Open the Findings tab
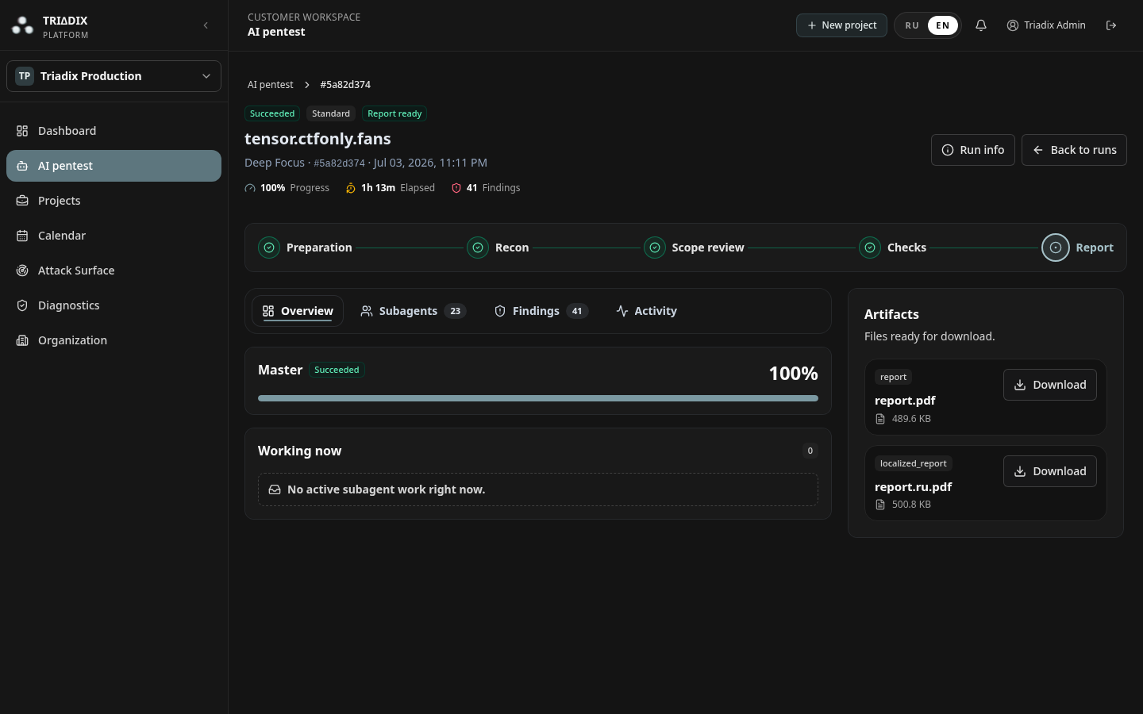Image resolution: width=1143 pixels, height=714 pixels. 541,311
